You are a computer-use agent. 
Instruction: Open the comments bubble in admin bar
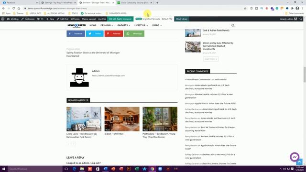point(40,19)
